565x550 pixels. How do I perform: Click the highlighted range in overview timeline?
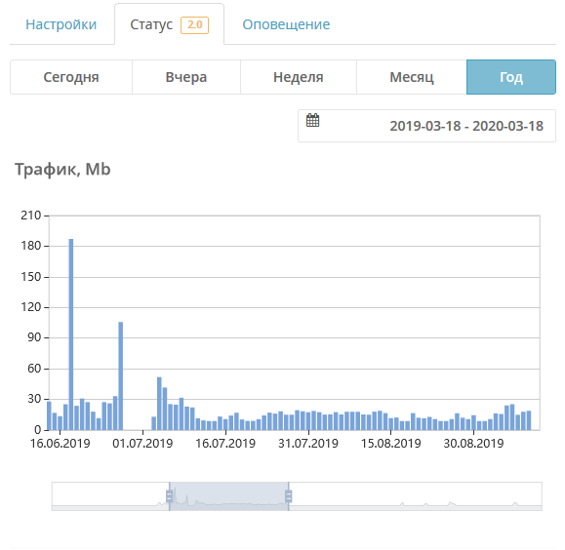click(228, 496)
